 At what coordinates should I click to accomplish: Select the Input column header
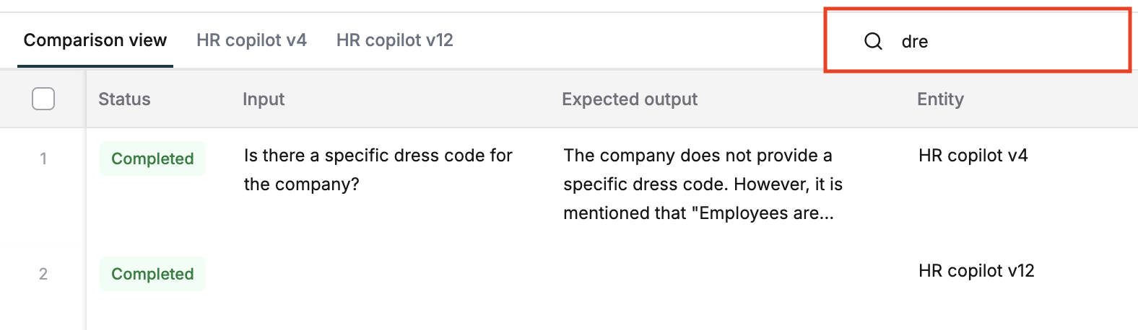coord(264,99)
